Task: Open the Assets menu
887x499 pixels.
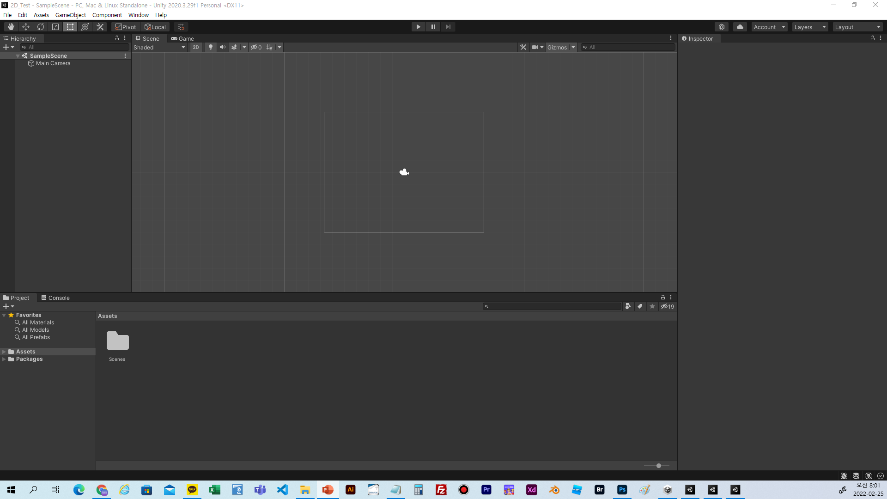Action: (x=41, y=15)
